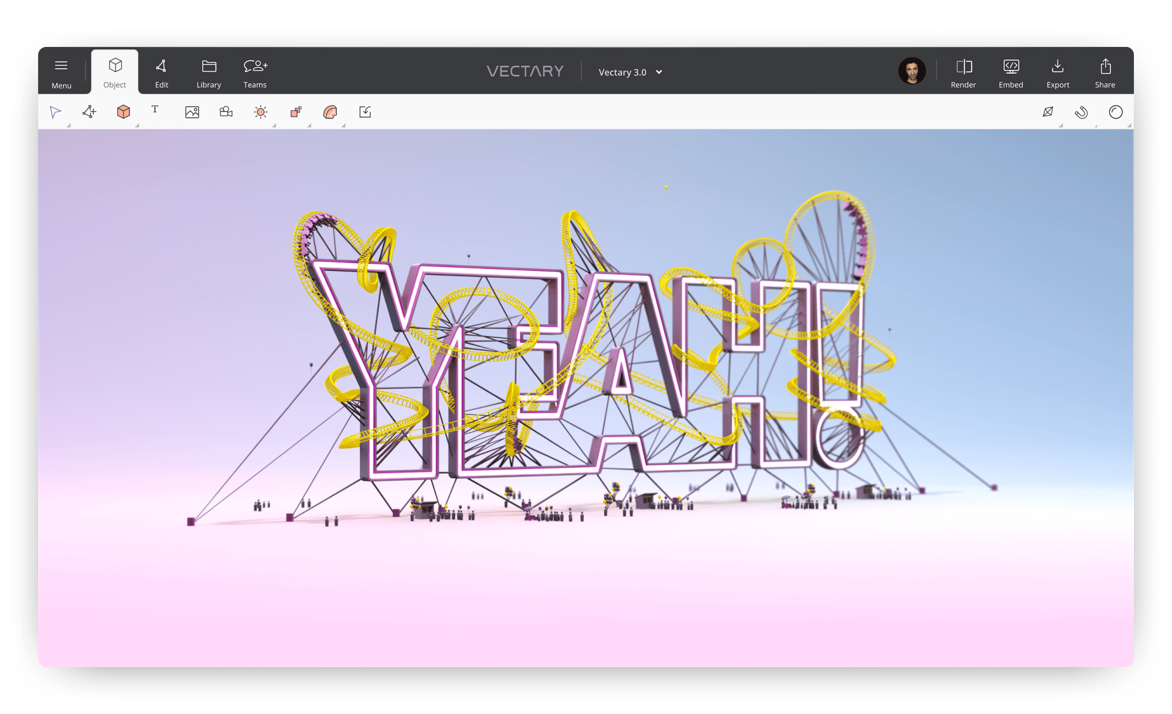Click the Export button
Viewport: 1172px width, 714px height.
tap(1057, 71)
